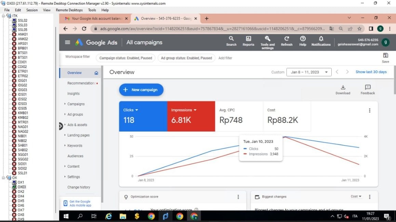Open Biggest changes card options menu
396x222 pixels.
coord(369,197)
